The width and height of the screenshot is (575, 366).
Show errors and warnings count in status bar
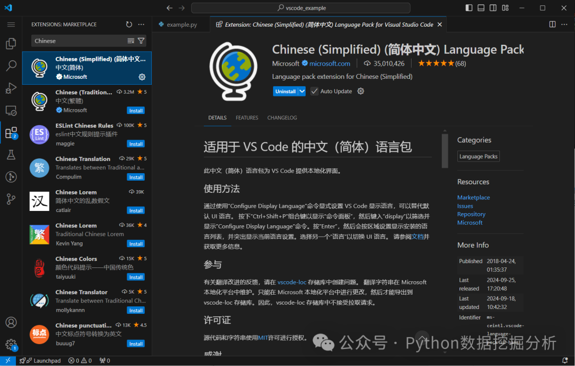click(x=80, y=361)
